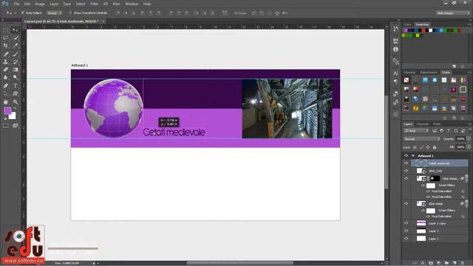The width and height of the screenshot is (473, 266).
Task: Select the Clone Stamp tool
Action: click(x=6, y=62)
